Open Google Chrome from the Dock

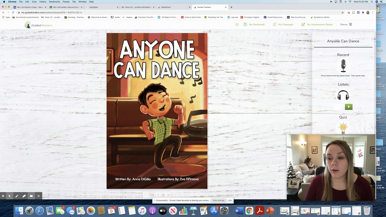coord(249,211)
